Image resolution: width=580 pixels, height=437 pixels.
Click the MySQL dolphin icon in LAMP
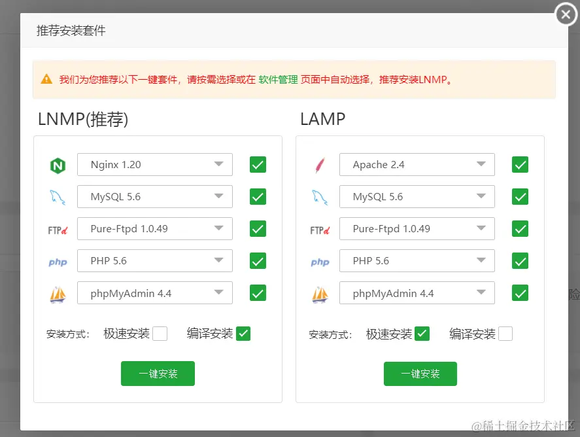coord(320,197)
